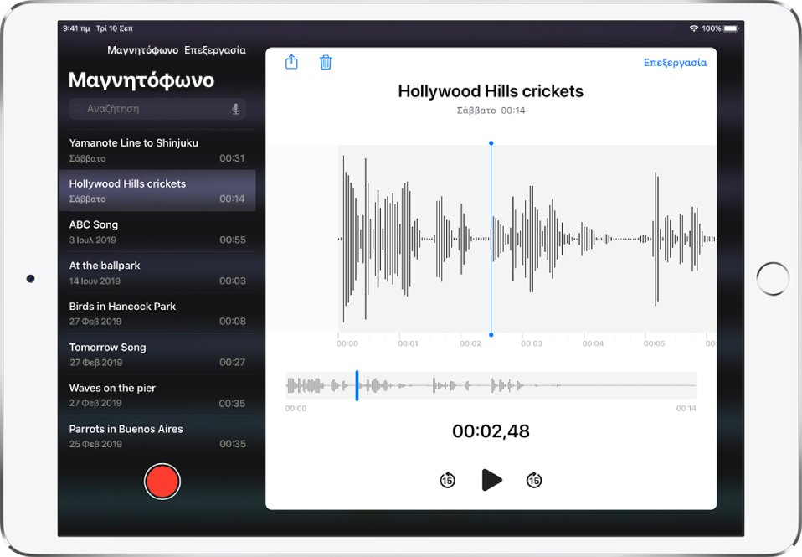Image resolution: width=802 pixels, height=557 pixels.
Task: Tap the share icon above the recording
Action: (291, 62)
